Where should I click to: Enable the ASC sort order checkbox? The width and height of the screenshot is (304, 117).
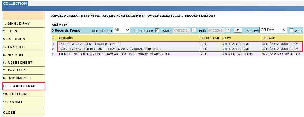291,30
